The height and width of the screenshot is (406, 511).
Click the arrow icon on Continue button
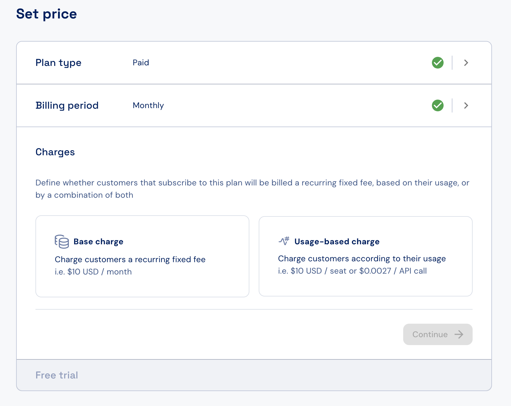[x=459, y=335]
